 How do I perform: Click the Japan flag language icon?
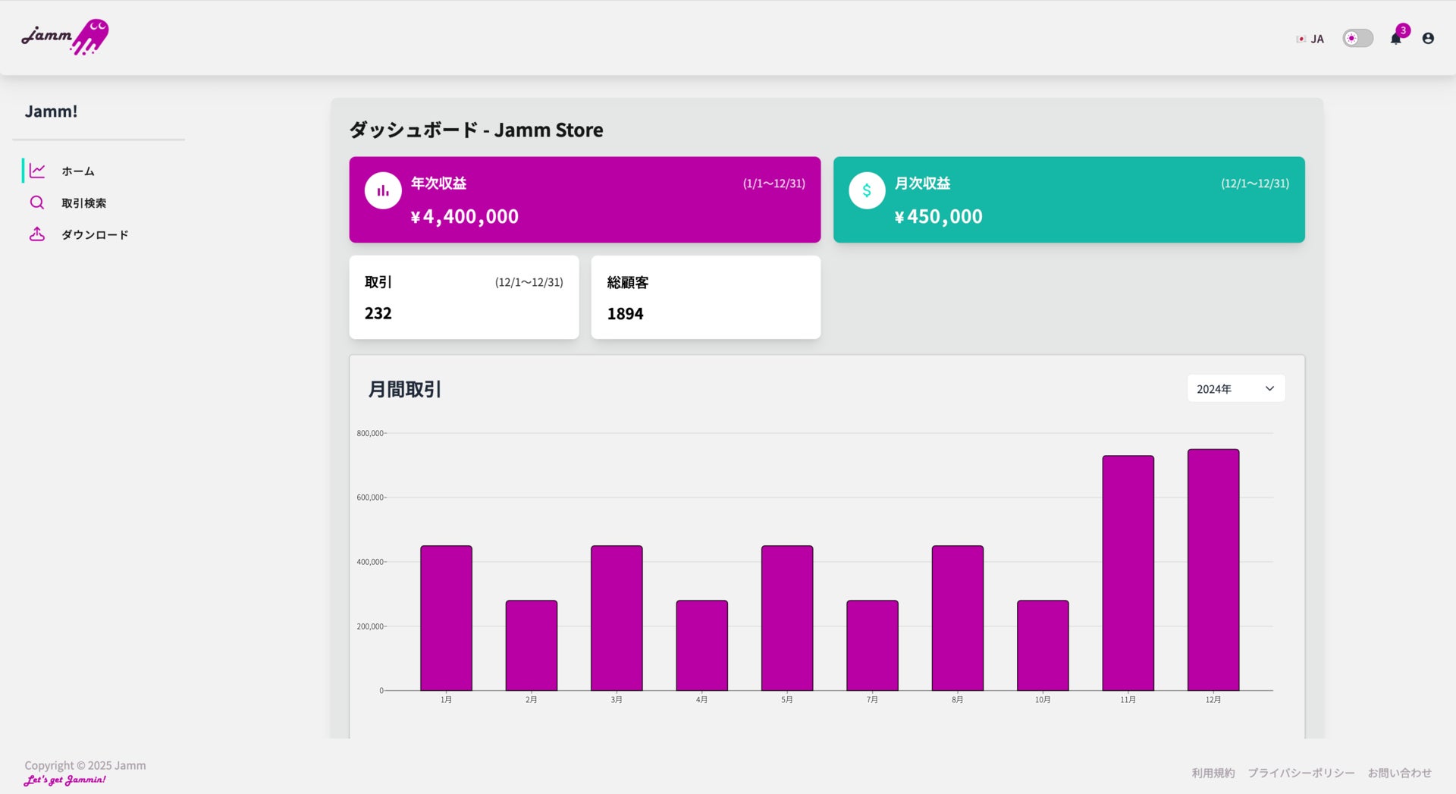(1301, 39)
